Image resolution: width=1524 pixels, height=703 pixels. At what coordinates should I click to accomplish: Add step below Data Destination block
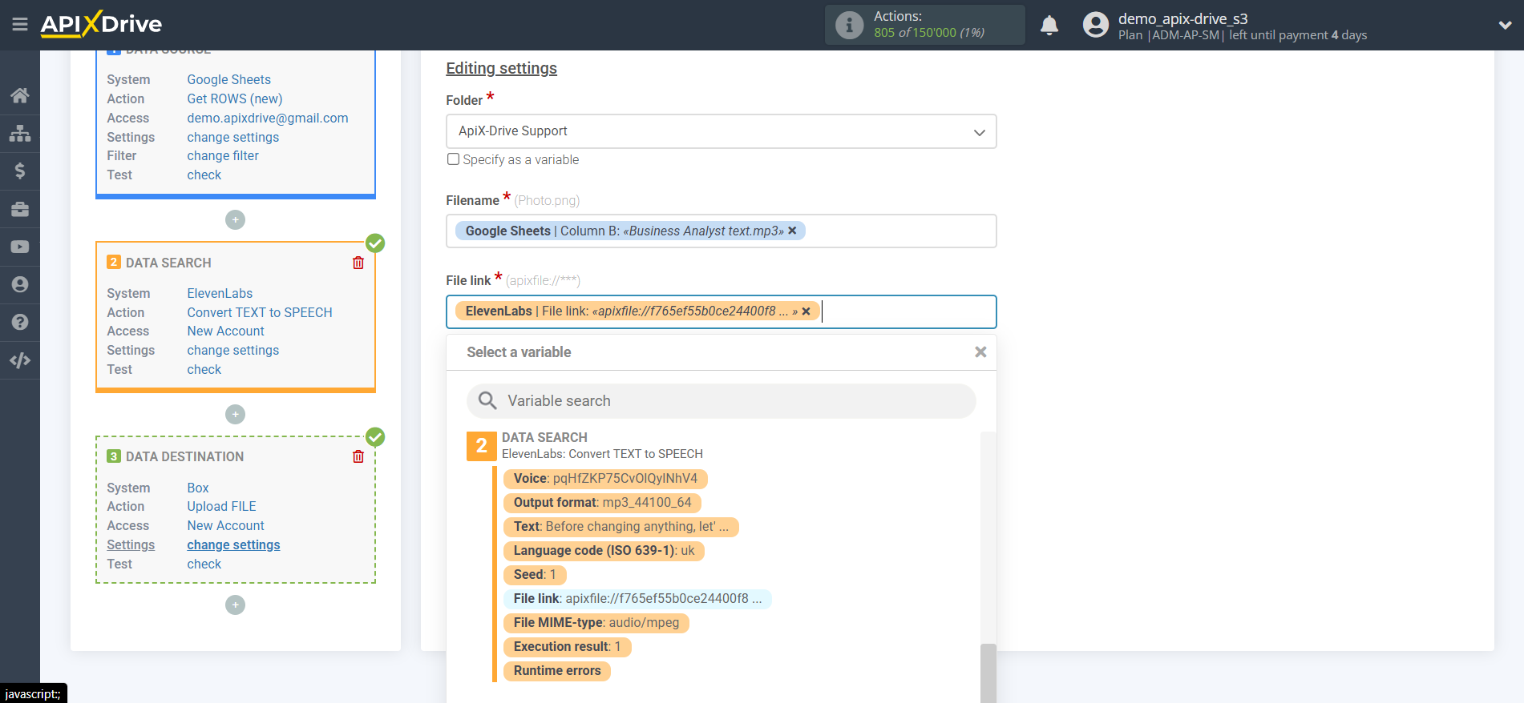coord(235,605)
